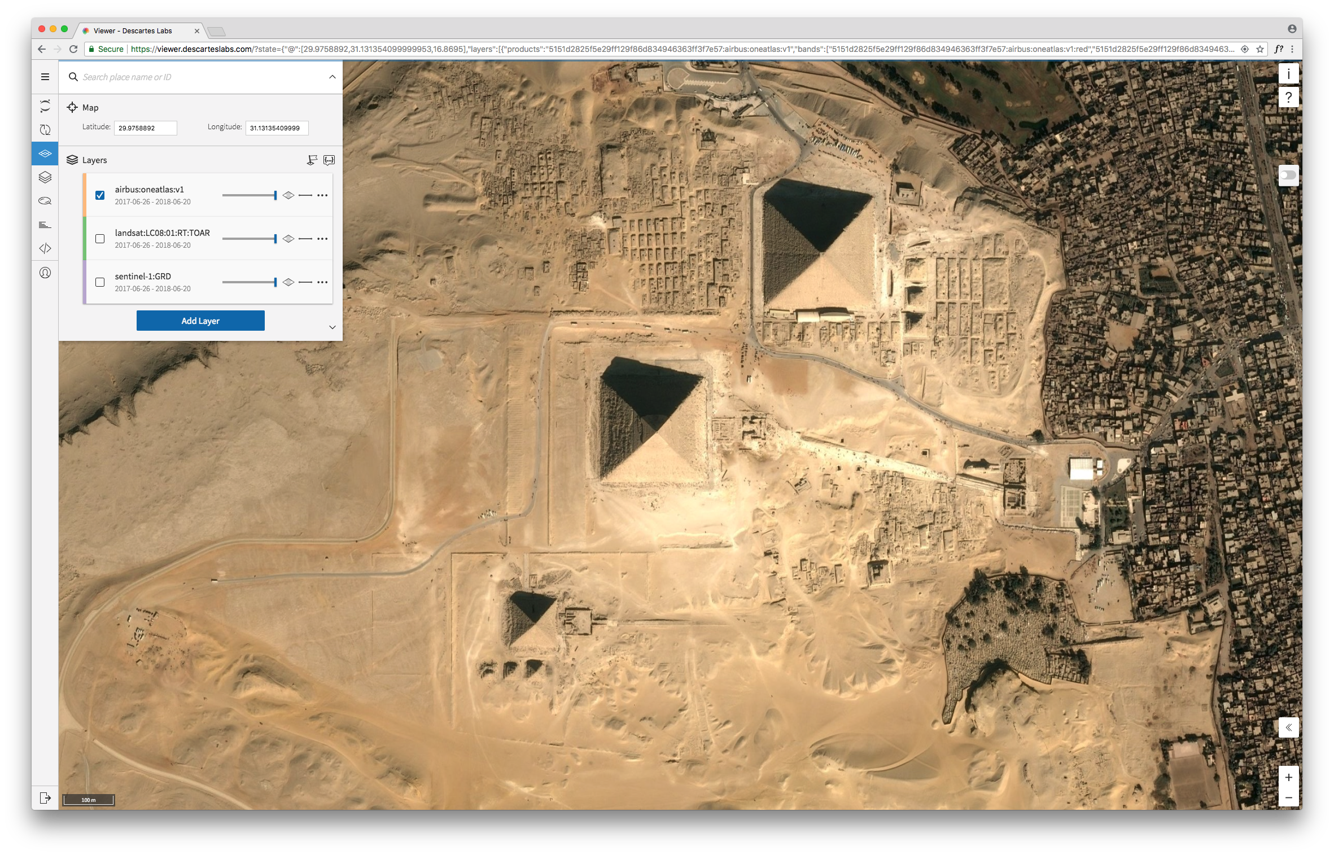Flip the toggle switch on the map's right edge
The width and height of the screenshot is (1334, 855).
[1288, 176]
